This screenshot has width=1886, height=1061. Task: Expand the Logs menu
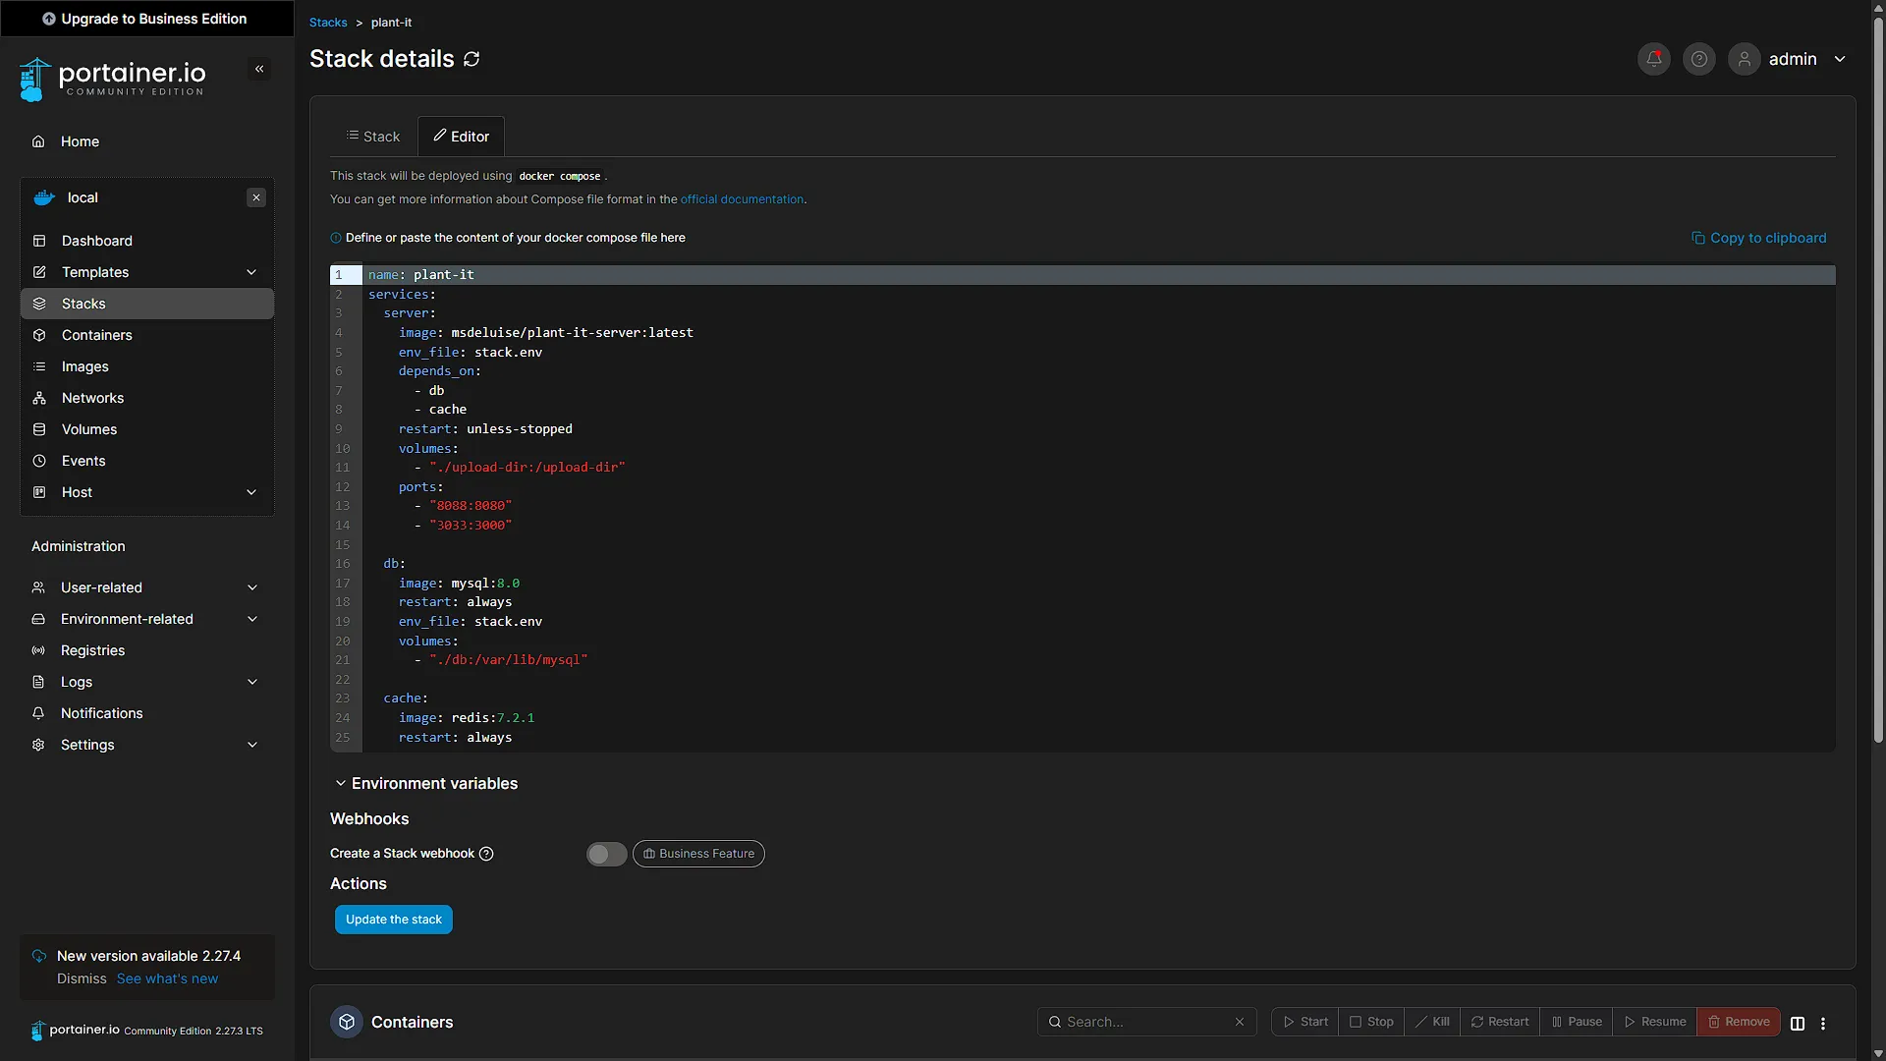[x=252, y=682]
